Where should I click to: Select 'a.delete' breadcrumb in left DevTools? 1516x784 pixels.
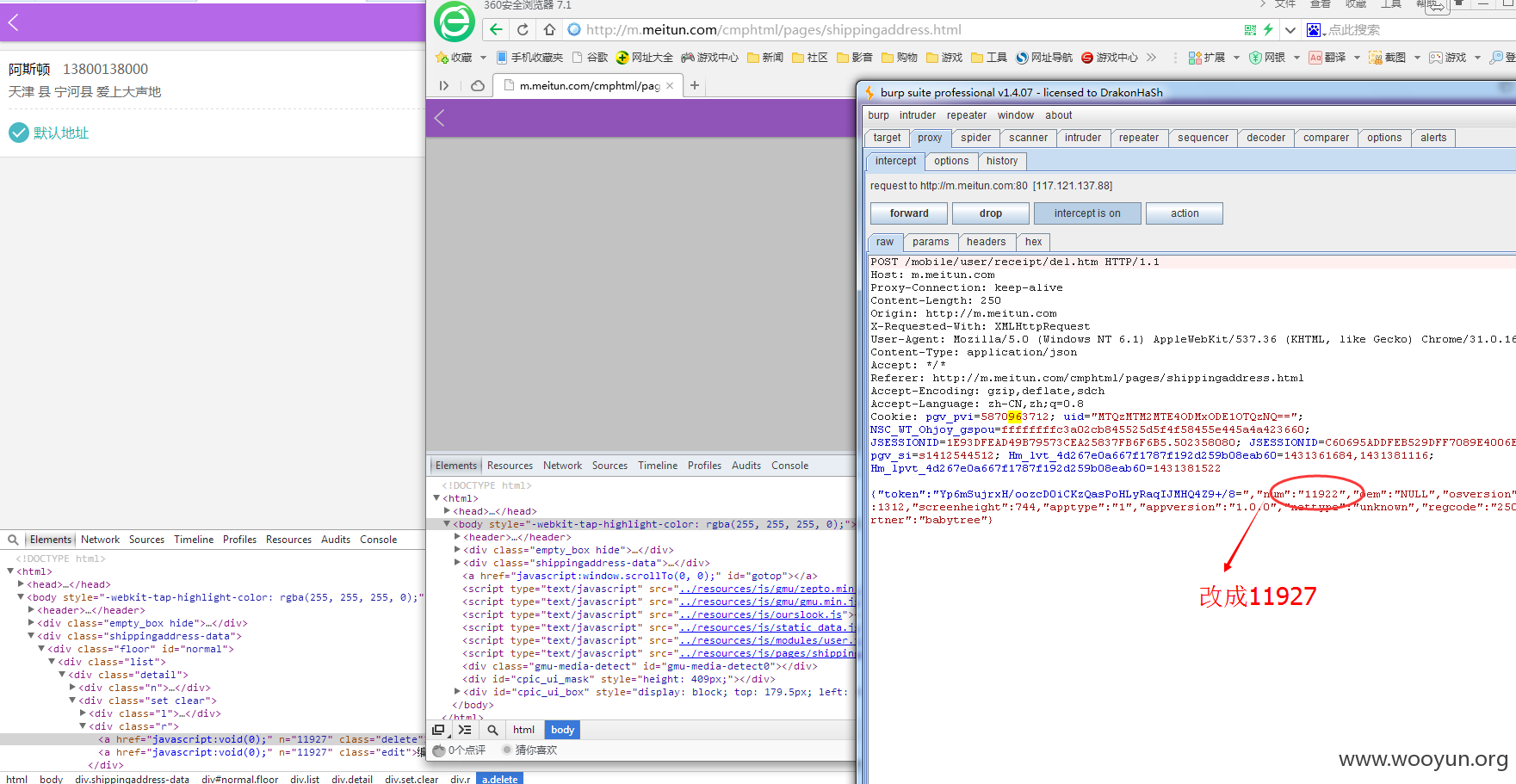pos(499,779)
